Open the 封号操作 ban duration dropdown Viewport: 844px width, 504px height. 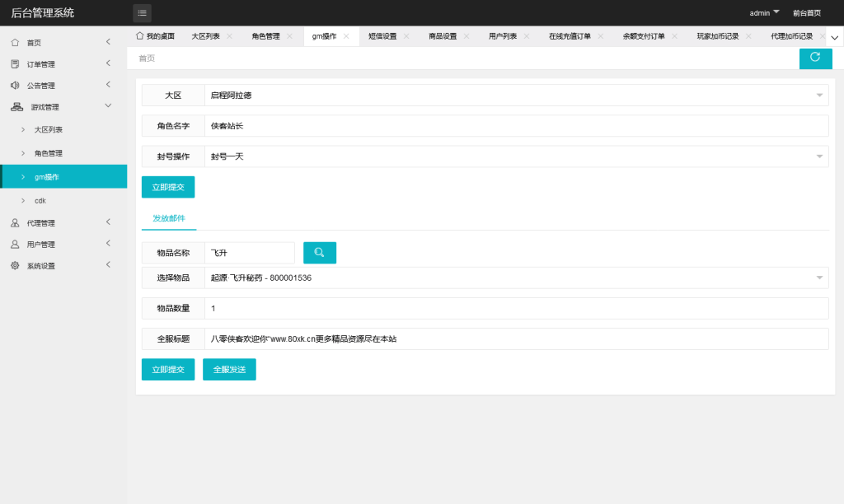pos(819,156)
